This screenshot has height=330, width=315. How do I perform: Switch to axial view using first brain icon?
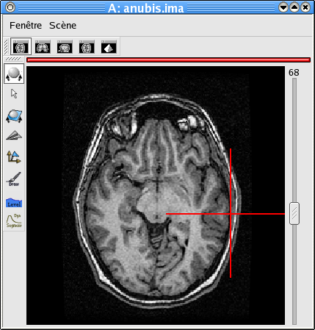(21, 46)
